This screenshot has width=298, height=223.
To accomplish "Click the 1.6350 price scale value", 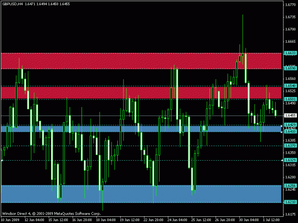I will point(290,153).
